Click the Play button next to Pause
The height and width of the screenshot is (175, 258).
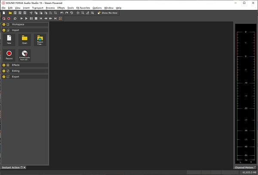click(x=26, y=18)
